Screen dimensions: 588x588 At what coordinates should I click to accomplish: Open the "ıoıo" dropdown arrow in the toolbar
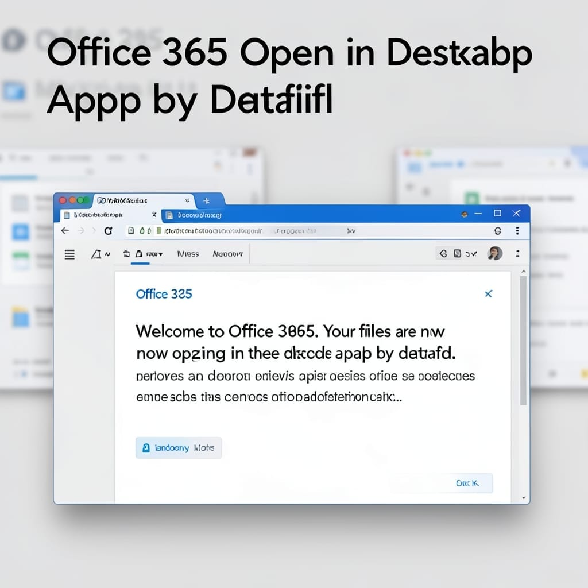click(x=161, y=254)
